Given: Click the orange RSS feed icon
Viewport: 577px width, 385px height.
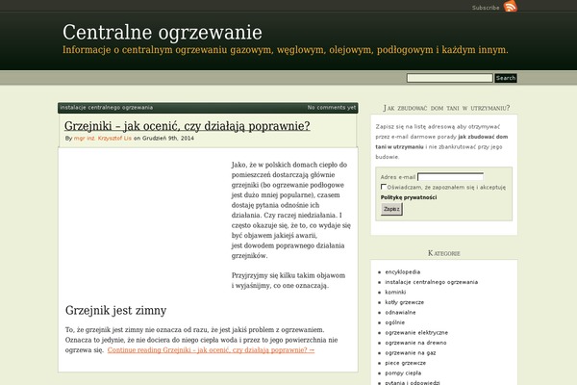Looking at the screenshot, I should 511,7.
